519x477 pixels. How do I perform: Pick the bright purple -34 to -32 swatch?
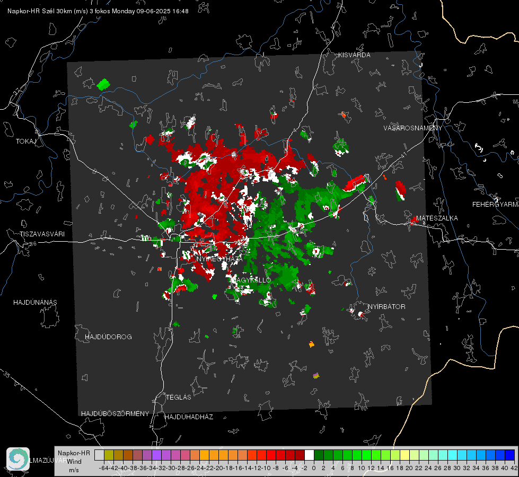[x=156, y=455]
